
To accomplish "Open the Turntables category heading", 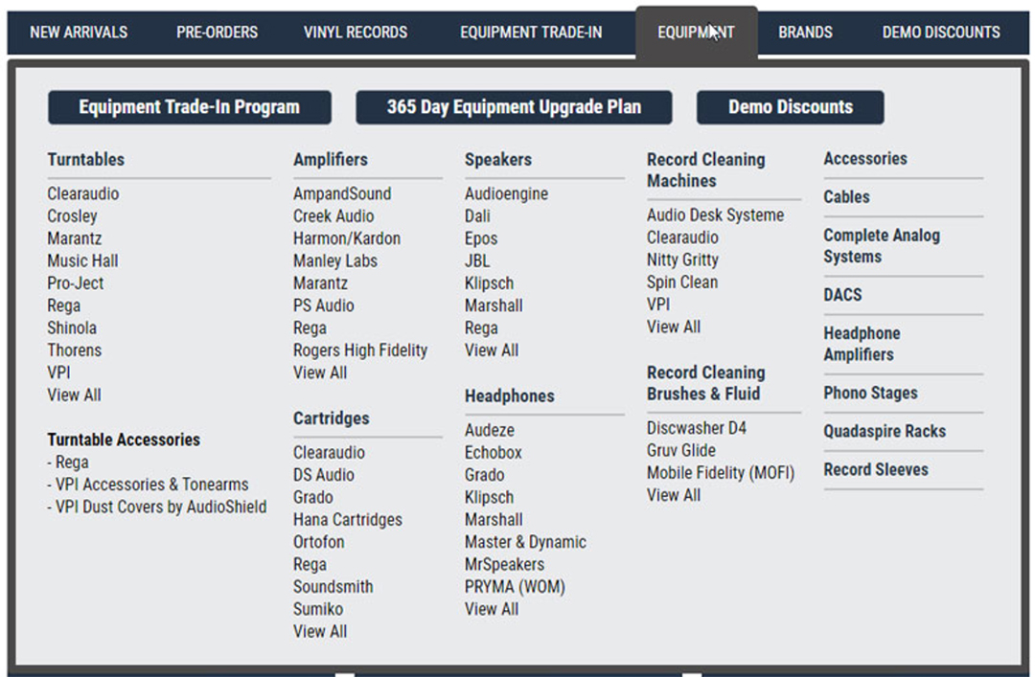I will click(x=86, y=160).
